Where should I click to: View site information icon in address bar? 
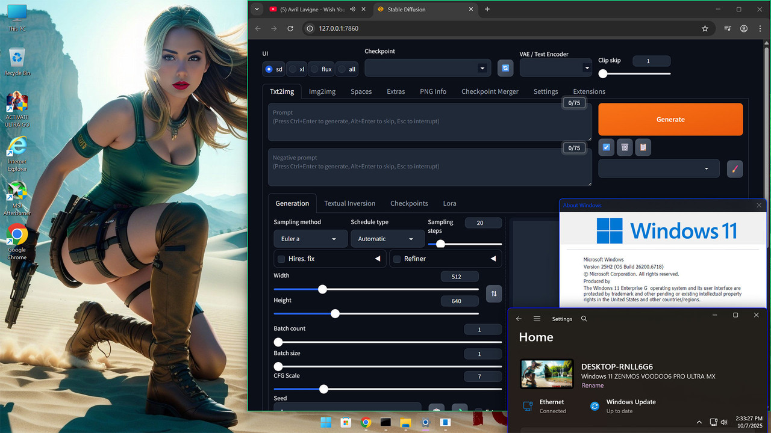click(310, 28)
